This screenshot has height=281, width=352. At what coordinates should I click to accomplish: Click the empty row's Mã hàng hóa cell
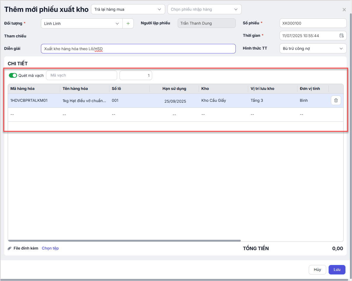[x=34, y=115]
